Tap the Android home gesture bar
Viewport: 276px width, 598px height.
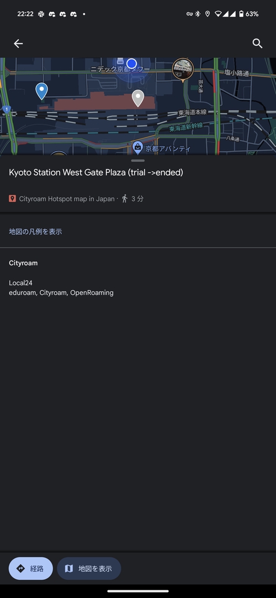click(138, 591)
